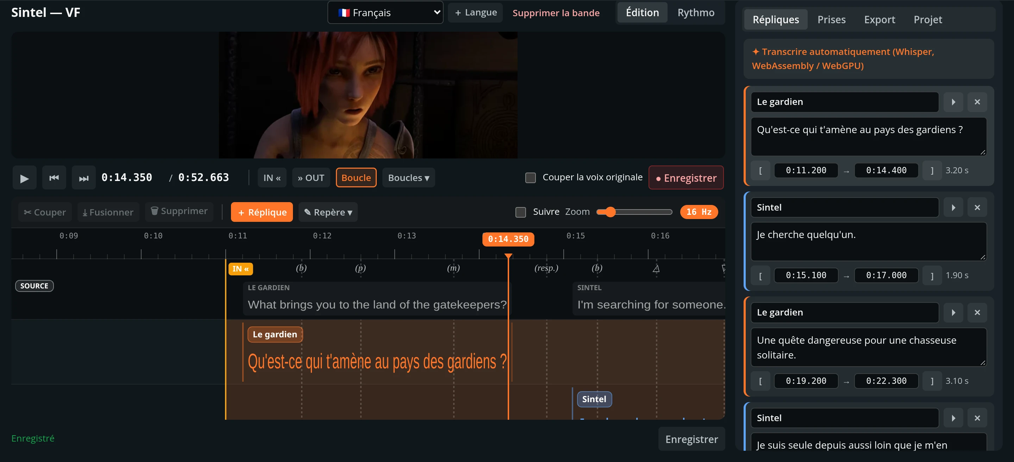
Task: Click the Supprimer trash tool
Action: [179, 211]
